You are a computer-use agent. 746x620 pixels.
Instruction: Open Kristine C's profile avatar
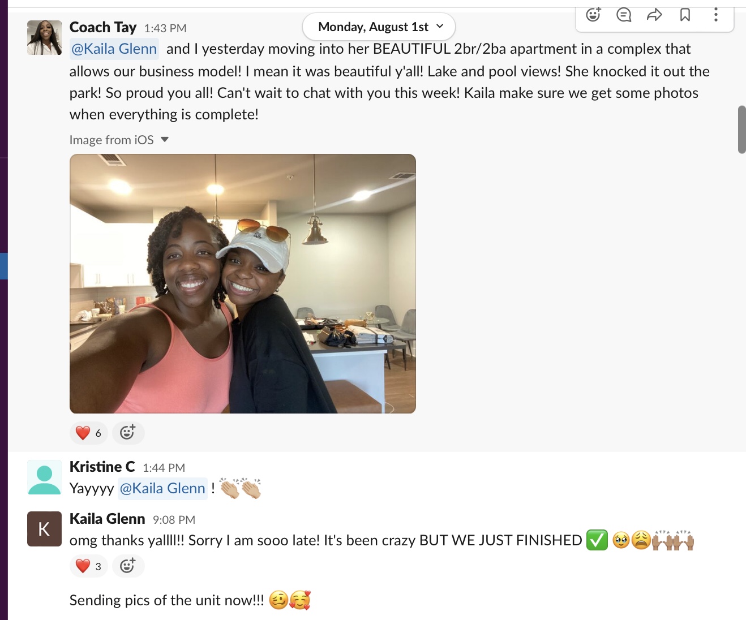pos(44,477)
